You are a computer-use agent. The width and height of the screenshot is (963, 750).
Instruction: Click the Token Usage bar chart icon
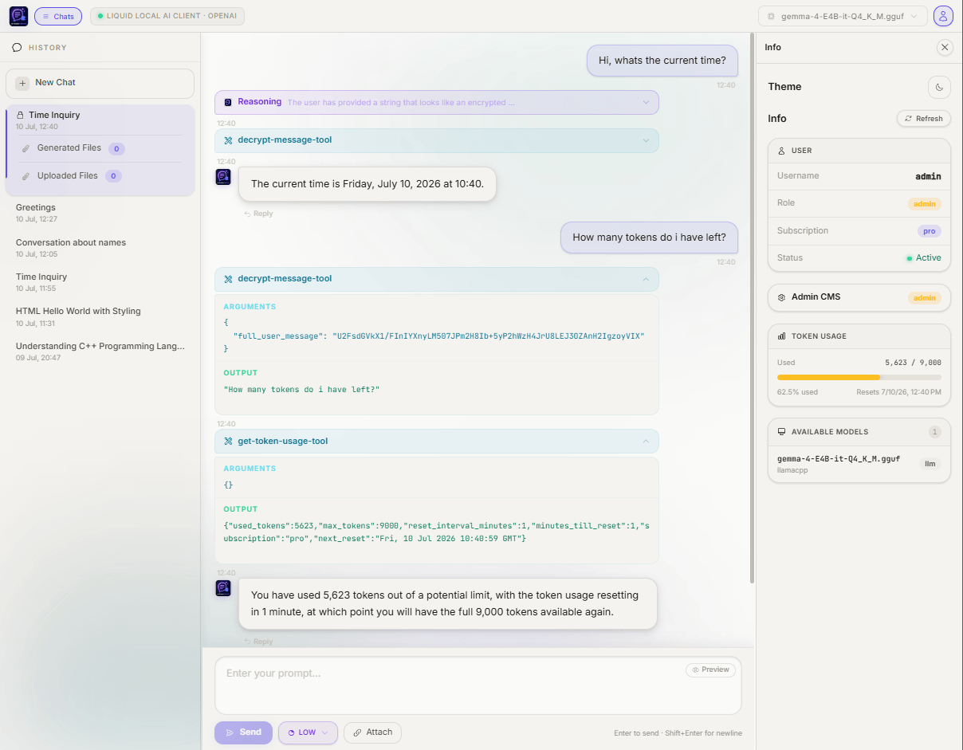click(x=782, y=336)
